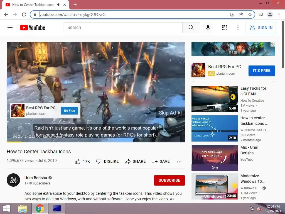Click Skip Ad on the video
This screenshot has height=214, width=285.
pos(170,113)
